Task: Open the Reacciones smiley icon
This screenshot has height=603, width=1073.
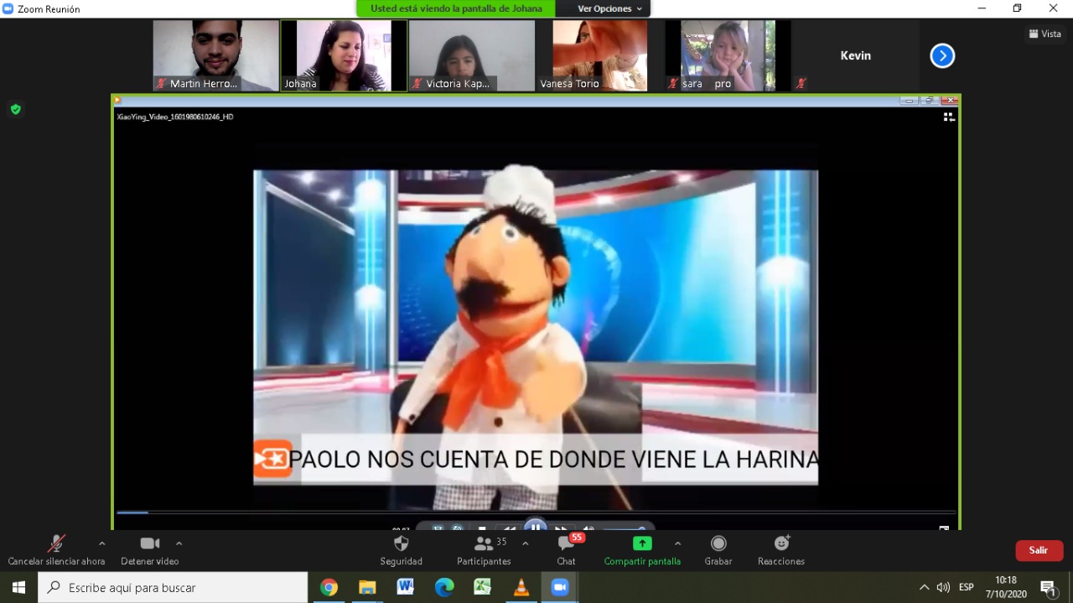Action: coord(781,543)
